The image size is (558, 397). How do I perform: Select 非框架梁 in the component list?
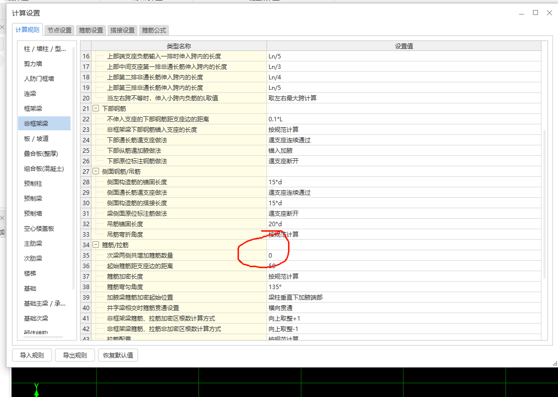[x=44, y=123]
